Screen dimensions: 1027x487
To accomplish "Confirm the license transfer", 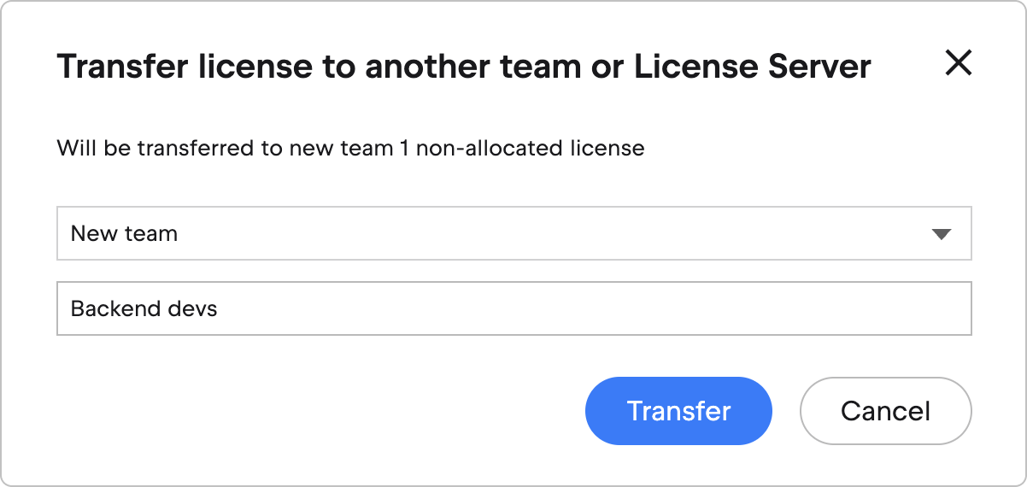I will pos(678,411).
